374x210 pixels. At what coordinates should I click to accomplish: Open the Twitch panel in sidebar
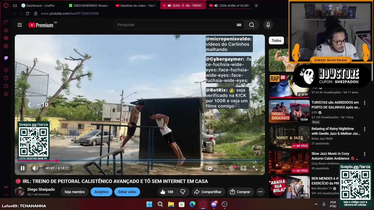pos(6,58)
